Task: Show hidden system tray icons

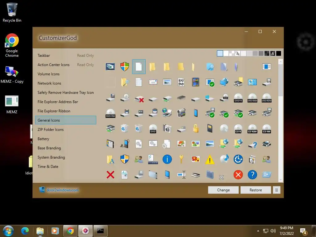Action: (258, 231)
